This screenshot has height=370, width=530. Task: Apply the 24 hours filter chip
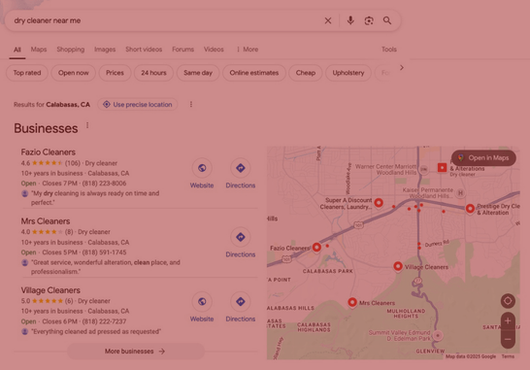[x=153, y=73]
